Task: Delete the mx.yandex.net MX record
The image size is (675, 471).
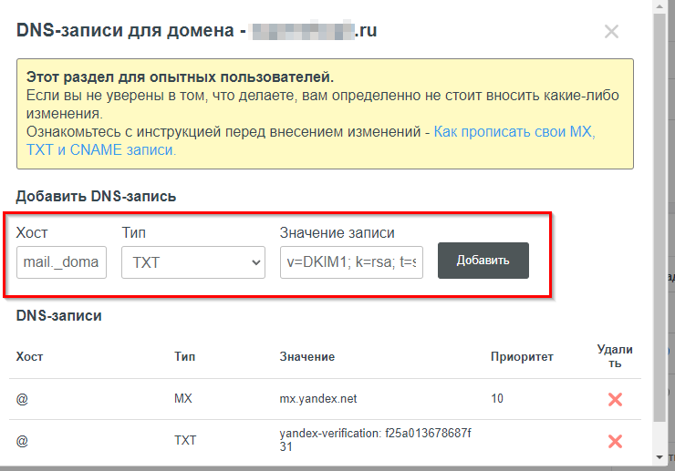Action: pos(615,400)
